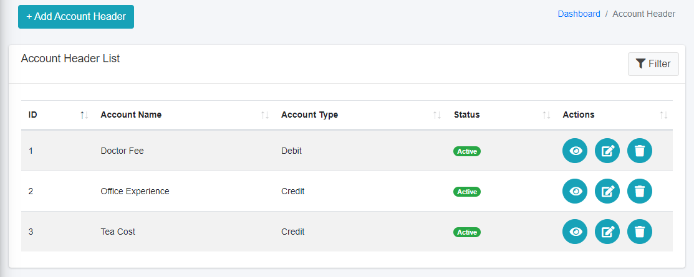Sort by Status column arrows
The image size is (694, 277).
coord(546,115)
